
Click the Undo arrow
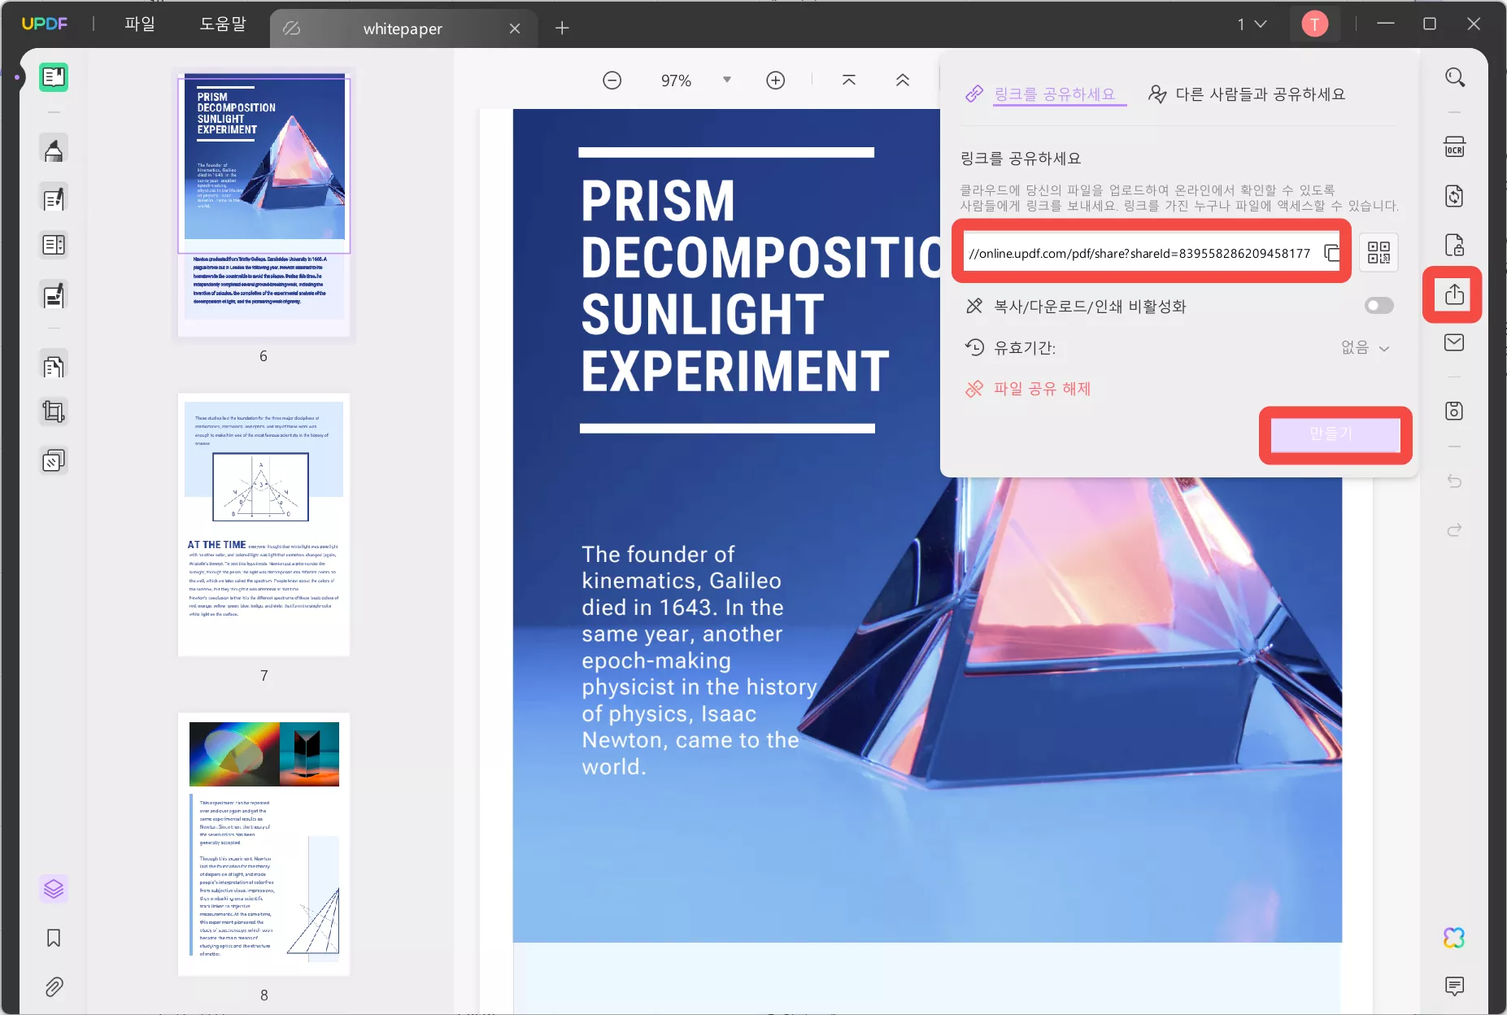pyautogui.click(x=1454, y=481)
